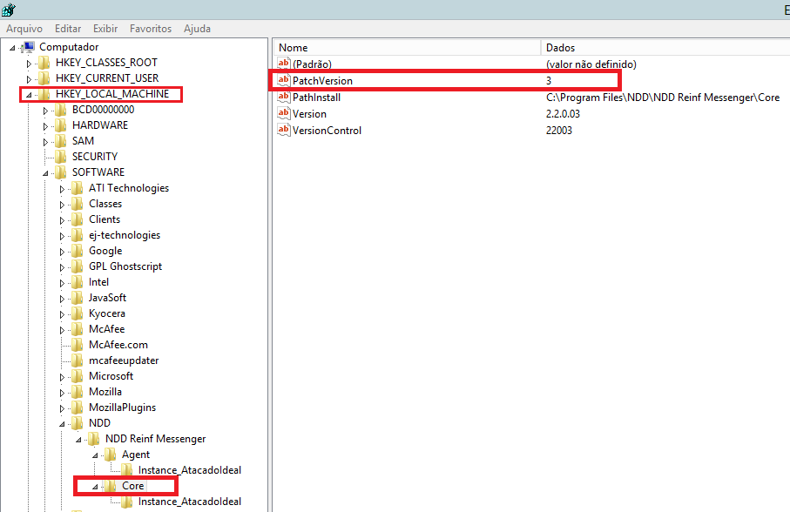Click the PatchVersion string value icon
Viewport: 790px width, 512px height.
[284, 80]
